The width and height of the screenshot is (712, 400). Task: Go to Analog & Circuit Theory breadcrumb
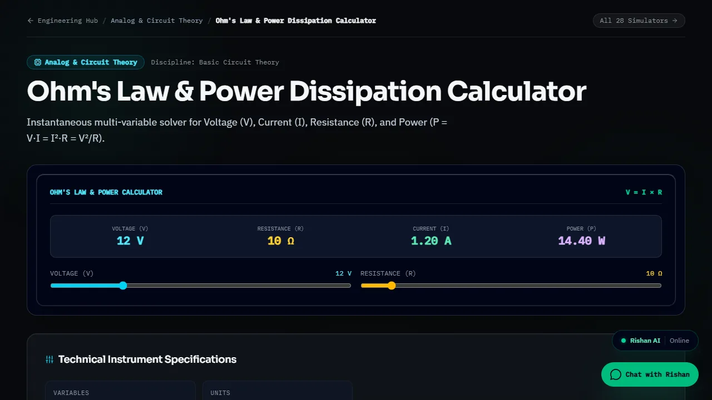tap(157, 21)
